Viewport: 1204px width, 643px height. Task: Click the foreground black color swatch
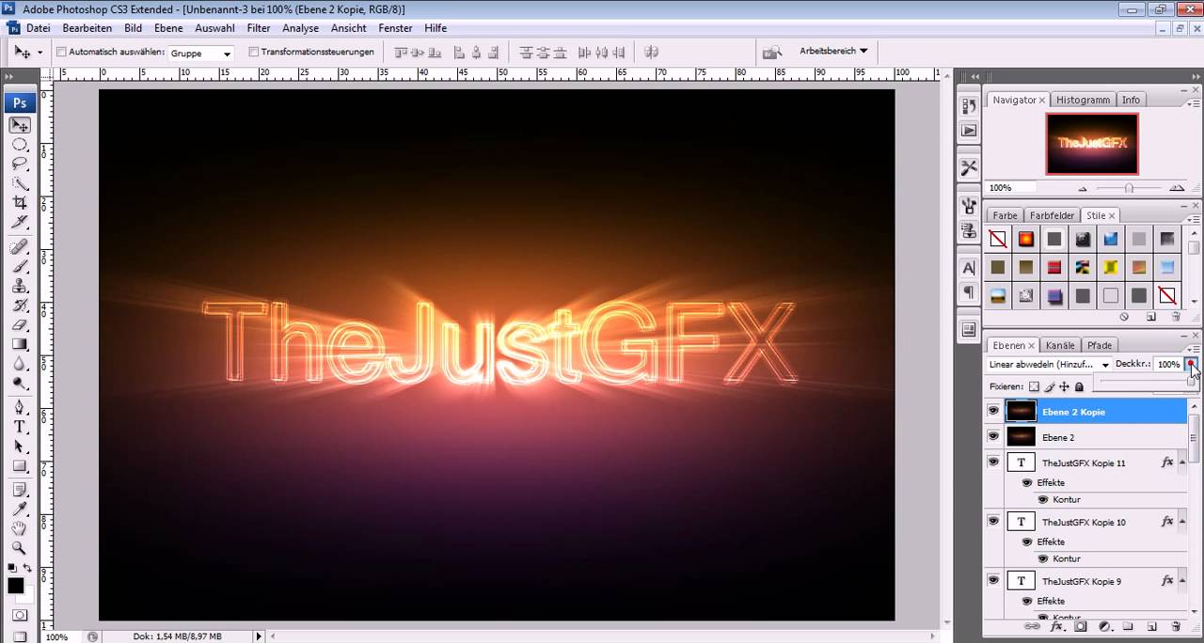point(16,586)
